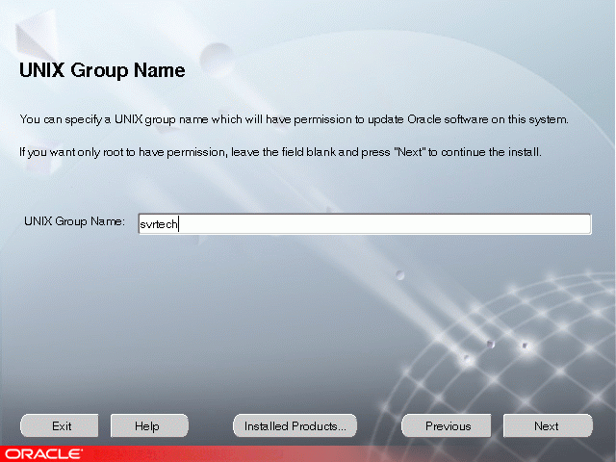Click the Exit button

[x=60, y=425]
